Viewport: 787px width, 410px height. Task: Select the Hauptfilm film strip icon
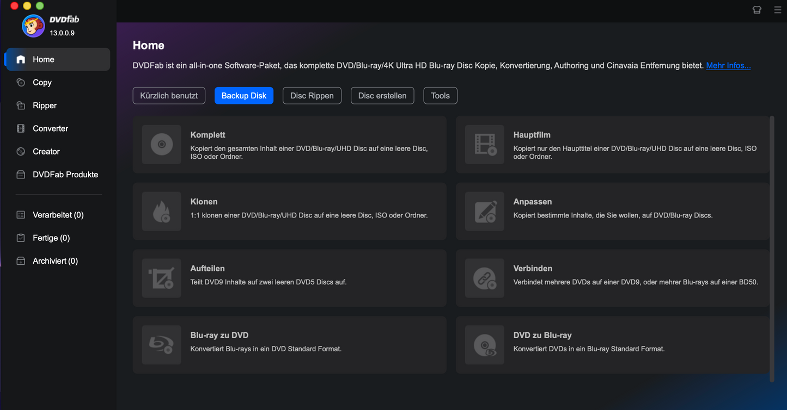[x=484, y=145]
